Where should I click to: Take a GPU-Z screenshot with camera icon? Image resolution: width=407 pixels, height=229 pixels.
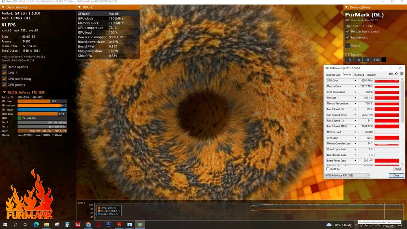[x=391, y=74]
